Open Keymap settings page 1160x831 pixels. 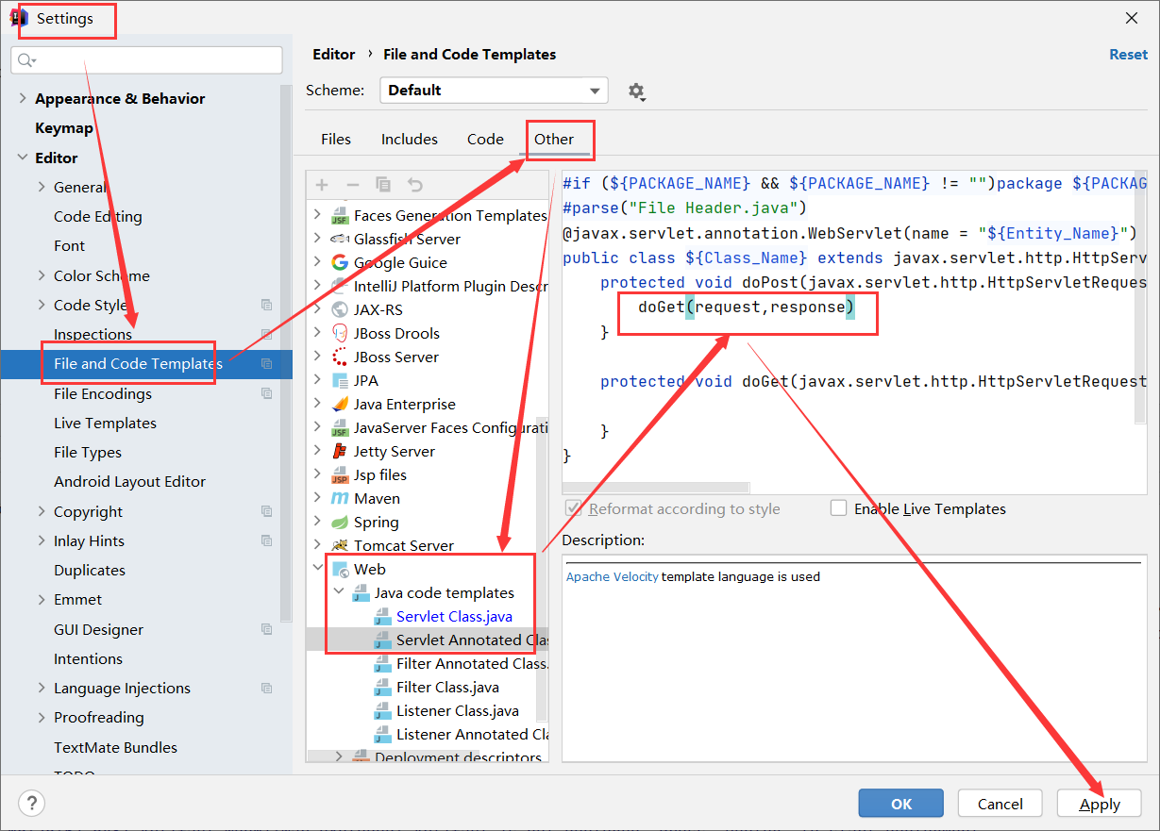click(64, 127)
